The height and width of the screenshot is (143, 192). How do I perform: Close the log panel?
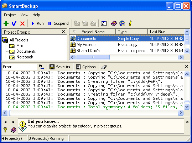[187, 66]
